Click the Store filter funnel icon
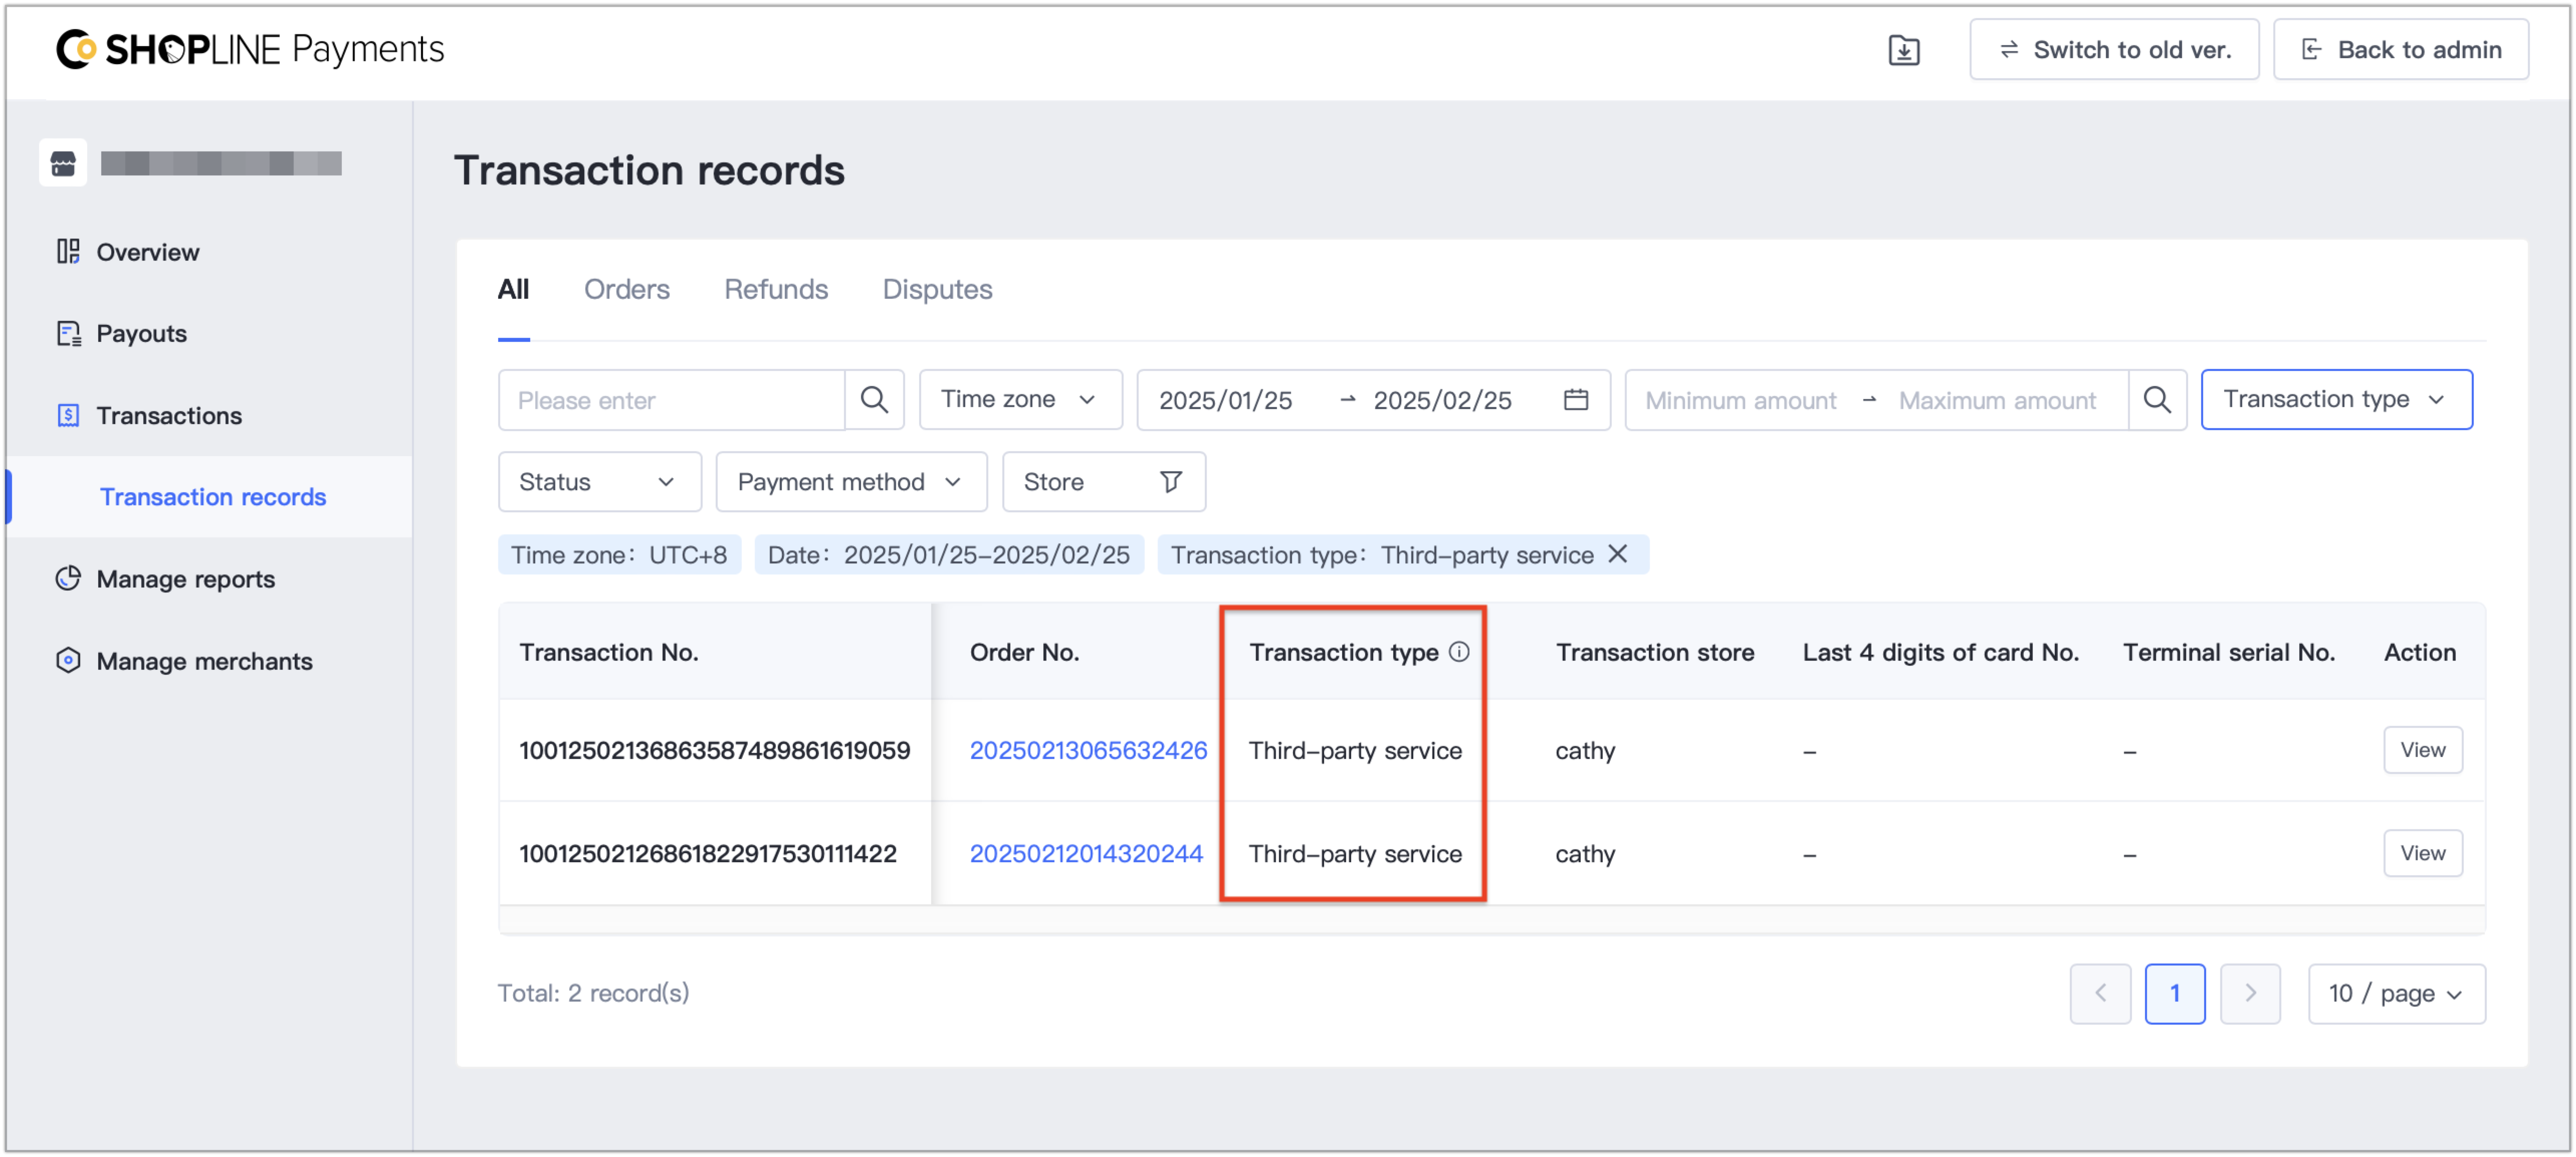2576x1157 pixels. tap(1171, 482)
